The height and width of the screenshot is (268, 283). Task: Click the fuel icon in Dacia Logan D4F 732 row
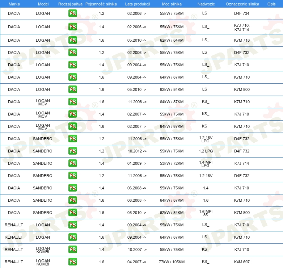point(72,53)
